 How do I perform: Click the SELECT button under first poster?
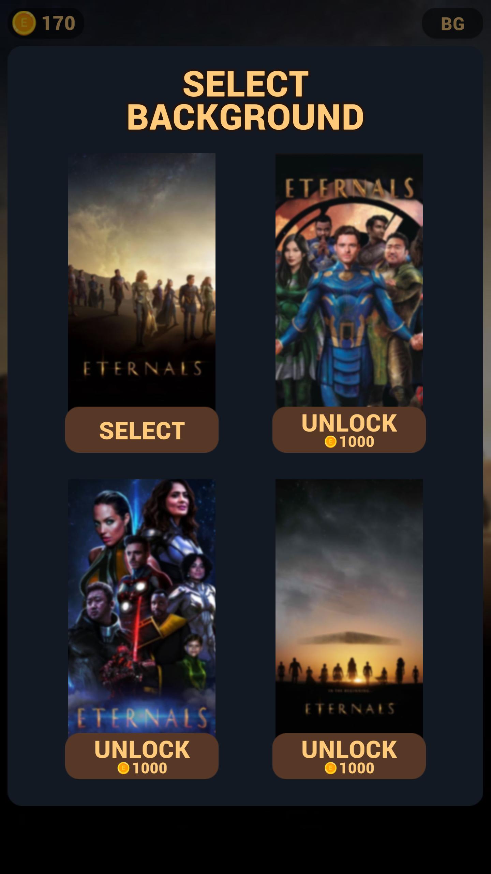point(142,429)
